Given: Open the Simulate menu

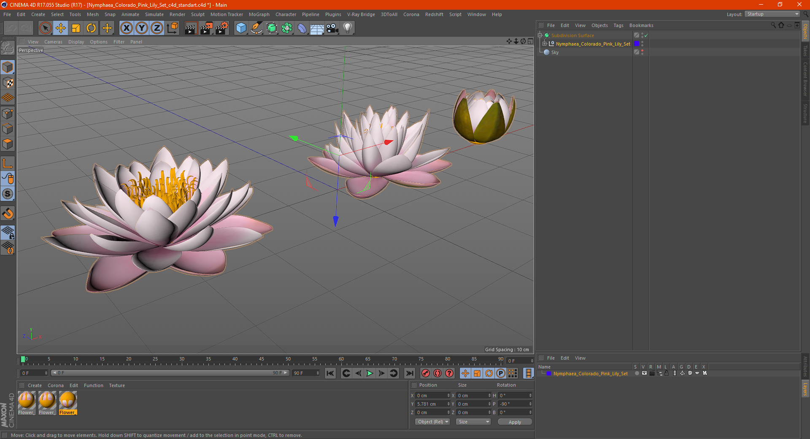Looking at the screenshot, I should [x=154, y=14].
